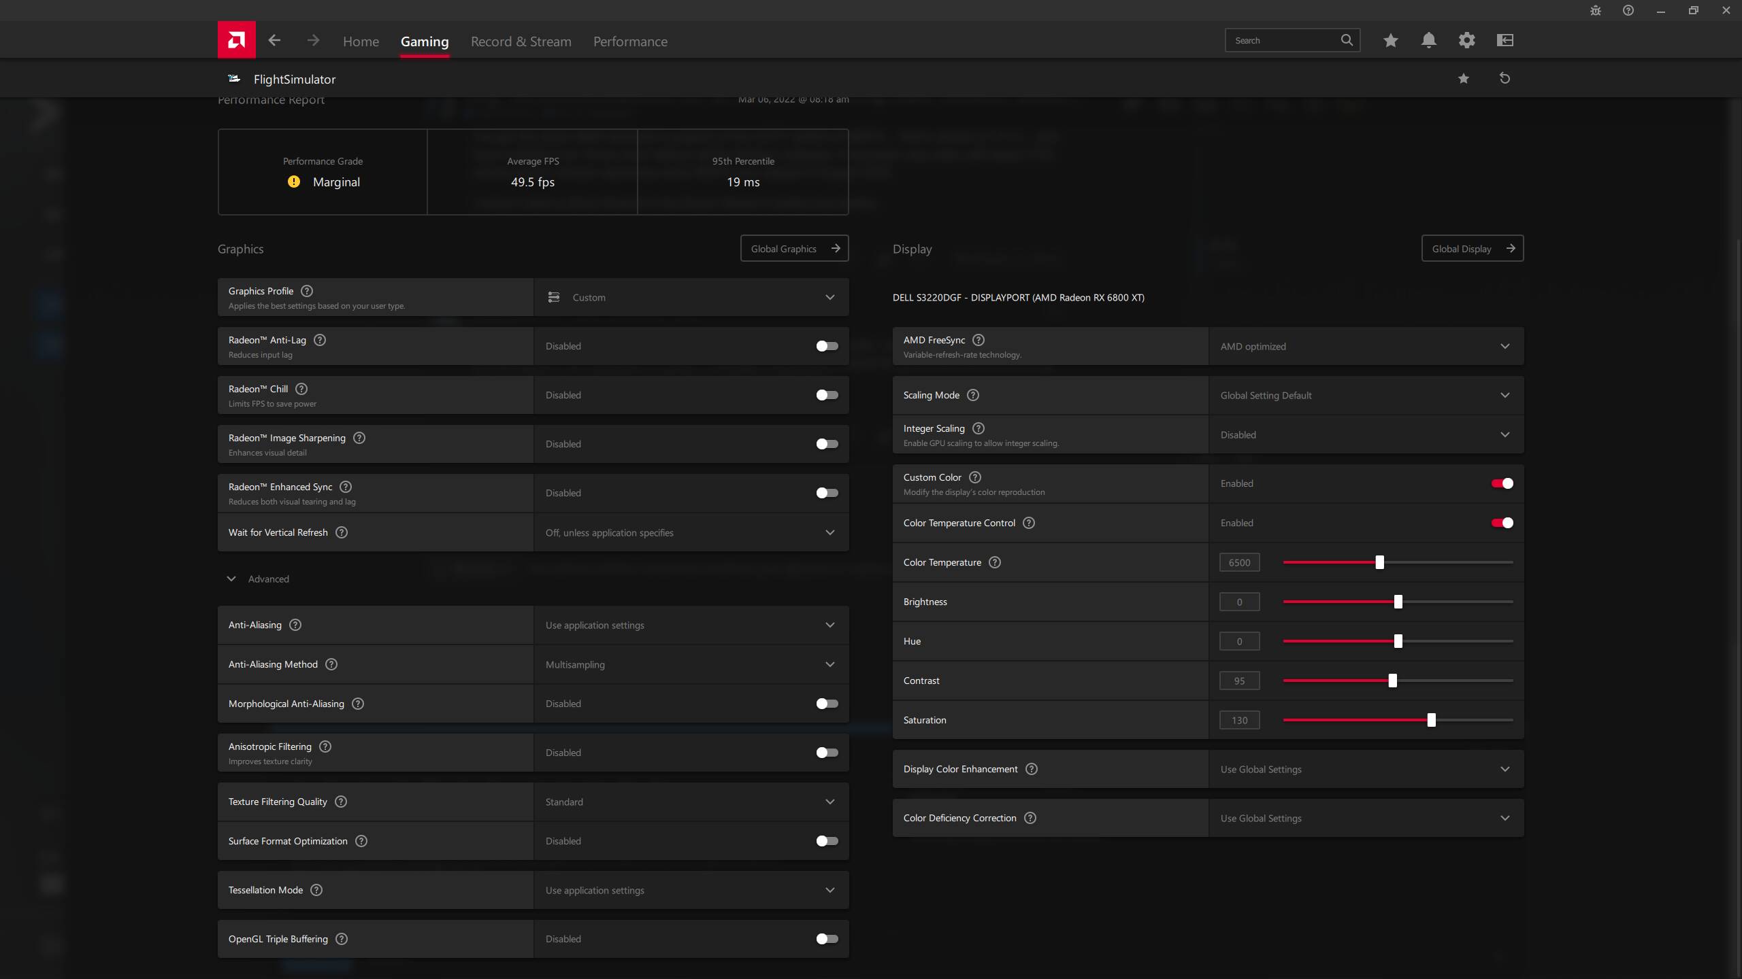Click the FlightSimulator game icon
Image resolution: width=1742 pixels, height=979 pixels.
[x=234, y=79]
